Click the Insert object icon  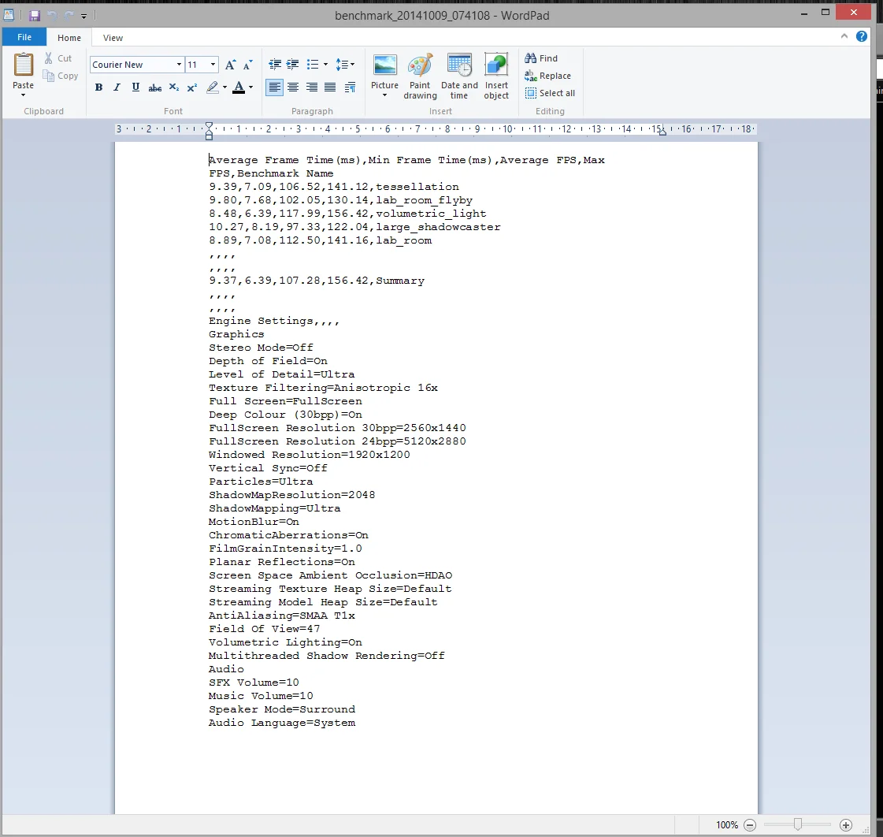pyautogui.click(x=496, y=76)
